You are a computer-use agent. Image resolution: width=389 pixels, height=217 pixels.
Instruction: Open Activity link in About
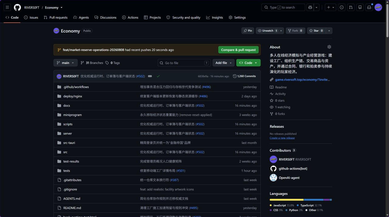[x=280, y=94]
